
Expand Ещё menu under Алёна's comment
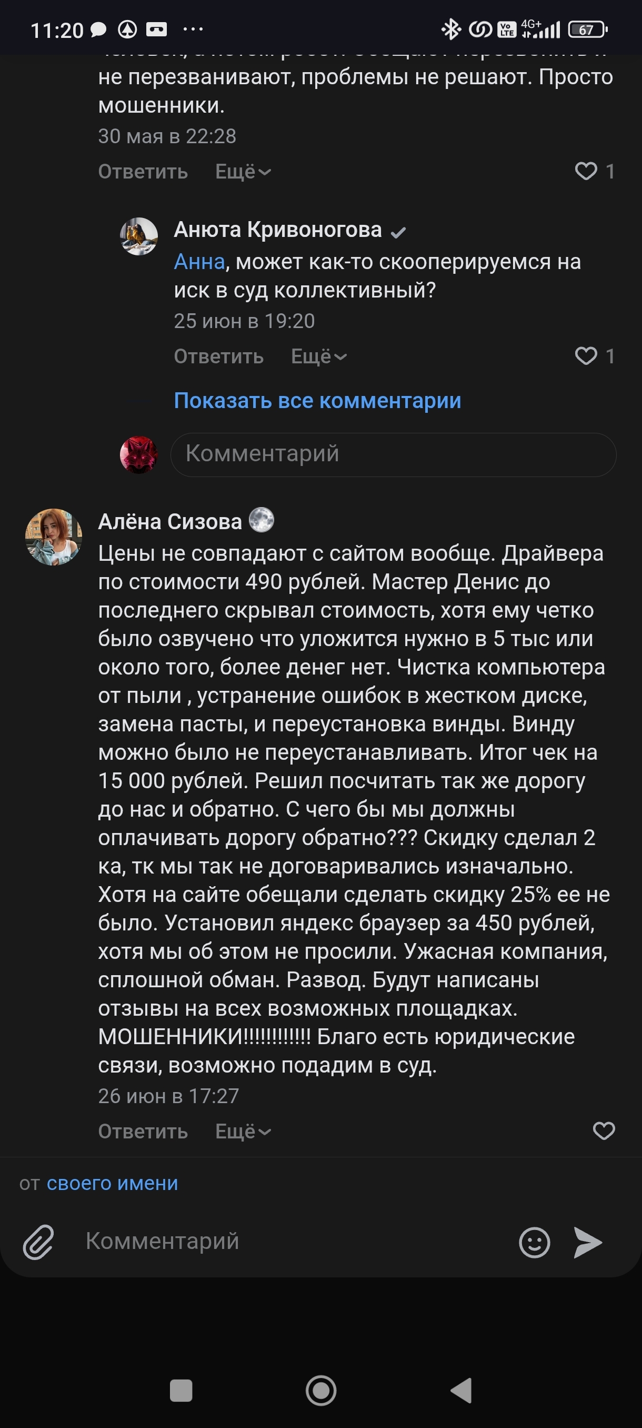(243, 1132)
